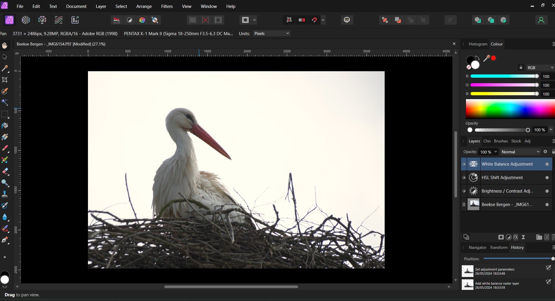
Task: Select the Rectangular Marquee tool
Action: point(5,114)
